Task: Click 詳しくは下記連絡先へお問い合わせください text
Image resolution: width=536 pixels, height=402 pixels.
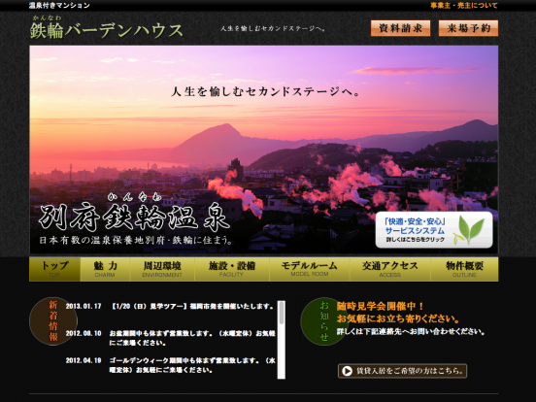Action: pyautogui.click(x=411, y=331)
